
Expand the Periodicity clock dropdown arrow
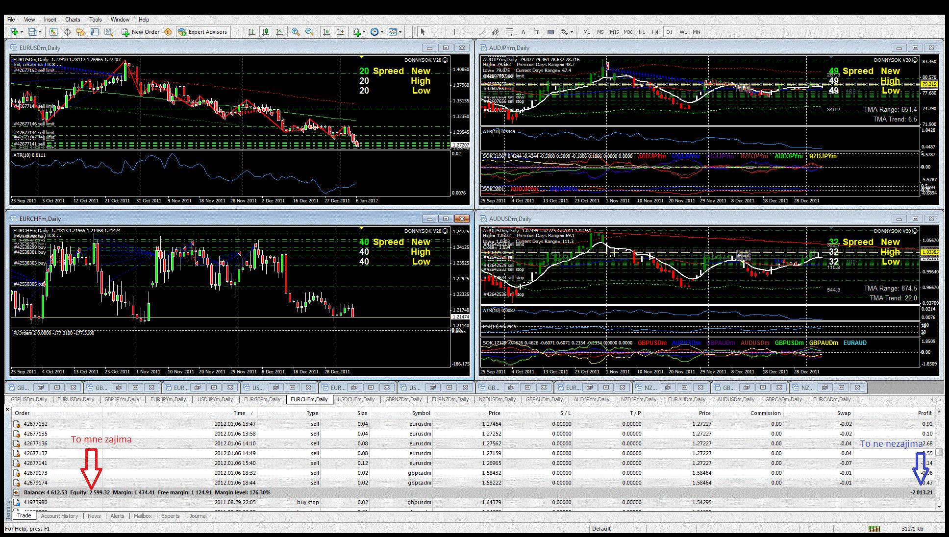coord(382,32)
